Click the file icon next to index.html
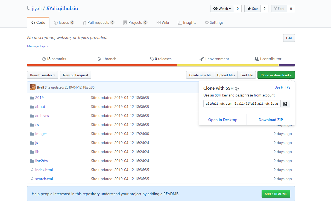Image resolution: width=331 pixels, height=214 pixels. (32, 170)
